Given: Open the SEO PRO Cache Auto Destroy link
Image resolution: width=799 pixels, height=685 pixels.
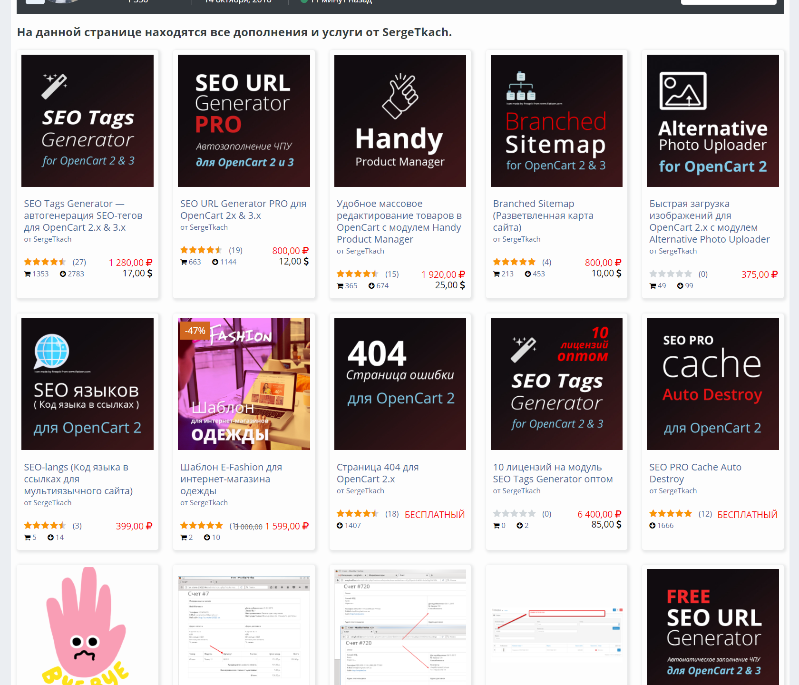Looking at the screenshot, I should 695,473.
